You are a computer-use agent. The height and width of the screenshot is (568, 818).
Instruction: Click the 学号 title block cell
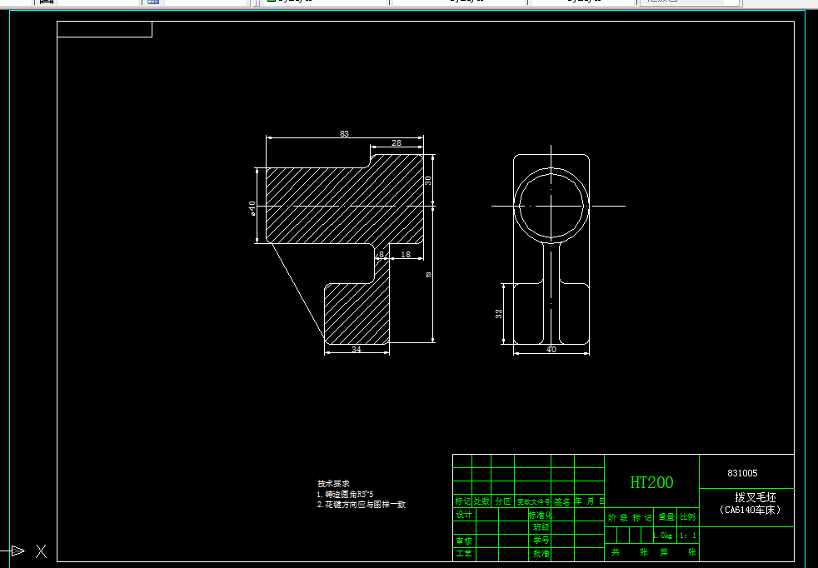tap(541, 541)
